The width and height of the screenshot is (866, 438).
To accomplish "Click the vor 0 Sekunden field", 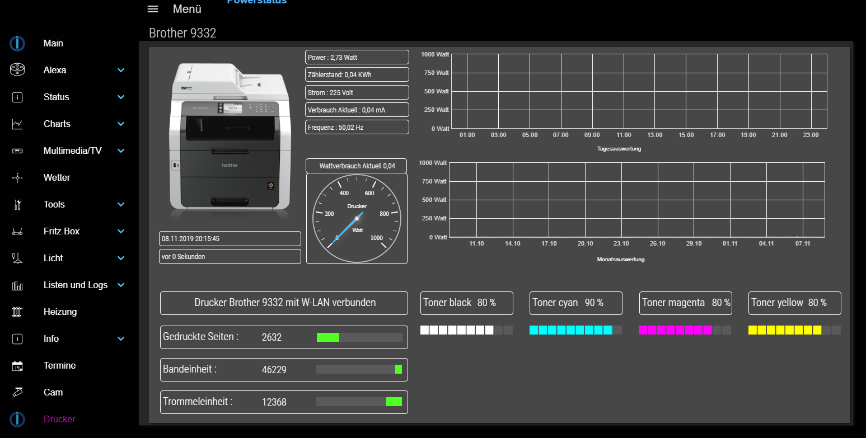I will click(230, 256).
